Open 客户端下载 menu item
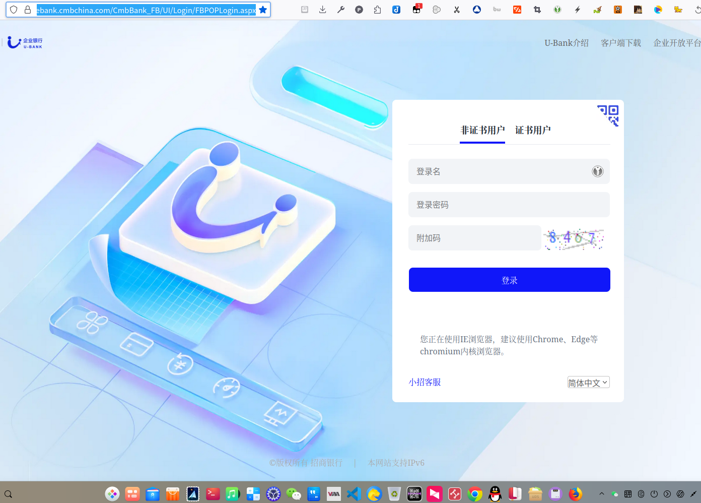 [621, 43]
